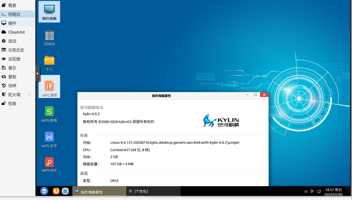Open the volume tray icon
The height and width of the screenshot is (200, 352).
312,191
